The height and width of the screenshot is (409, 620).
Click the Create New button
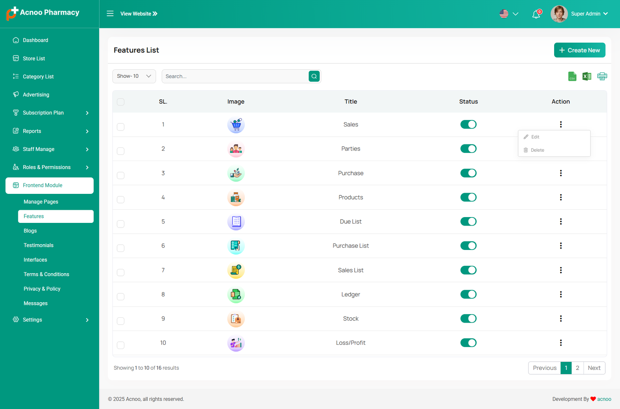[x=579, y=50]
